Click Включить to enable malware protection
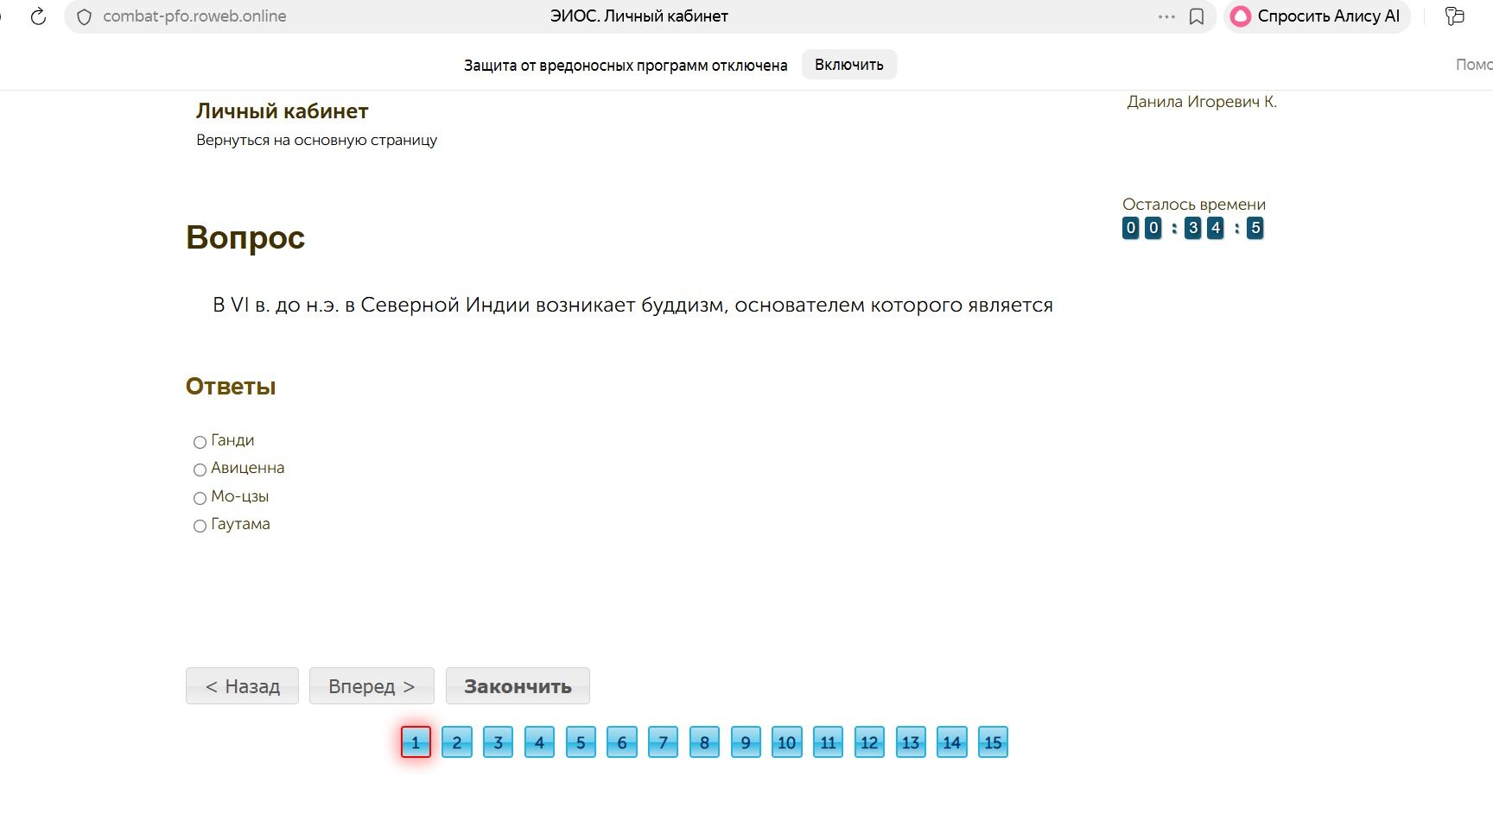 [849, 65]
